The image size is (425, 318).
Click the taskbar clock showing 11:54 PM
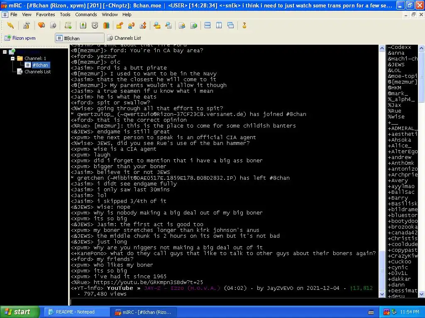click(x=410, y=312)
